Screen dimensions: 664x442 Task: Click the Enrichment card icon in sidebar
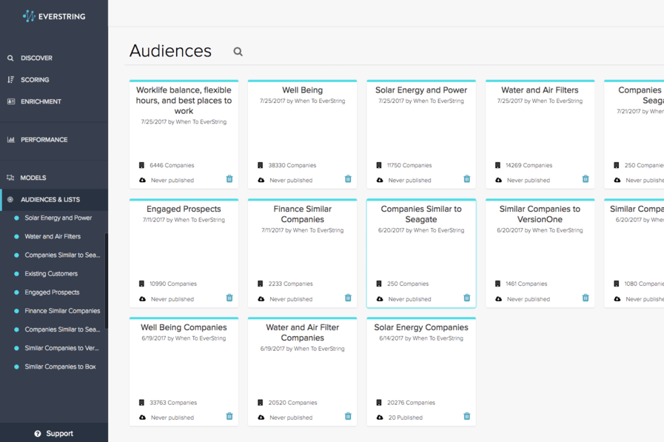[x=11, y=101]
